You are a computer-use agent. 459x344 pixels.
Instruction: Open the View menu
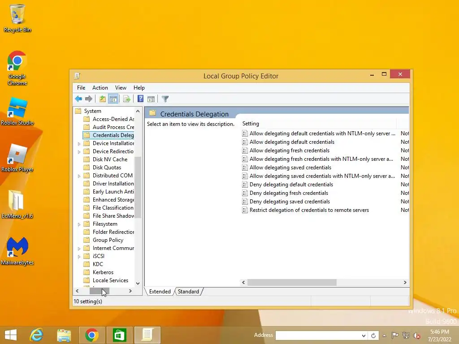click(121, 88)
